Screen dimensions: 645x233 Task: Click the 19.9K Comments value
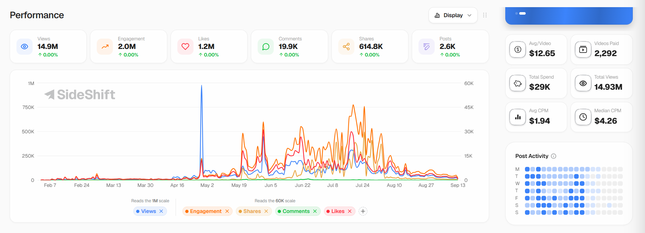288,46
